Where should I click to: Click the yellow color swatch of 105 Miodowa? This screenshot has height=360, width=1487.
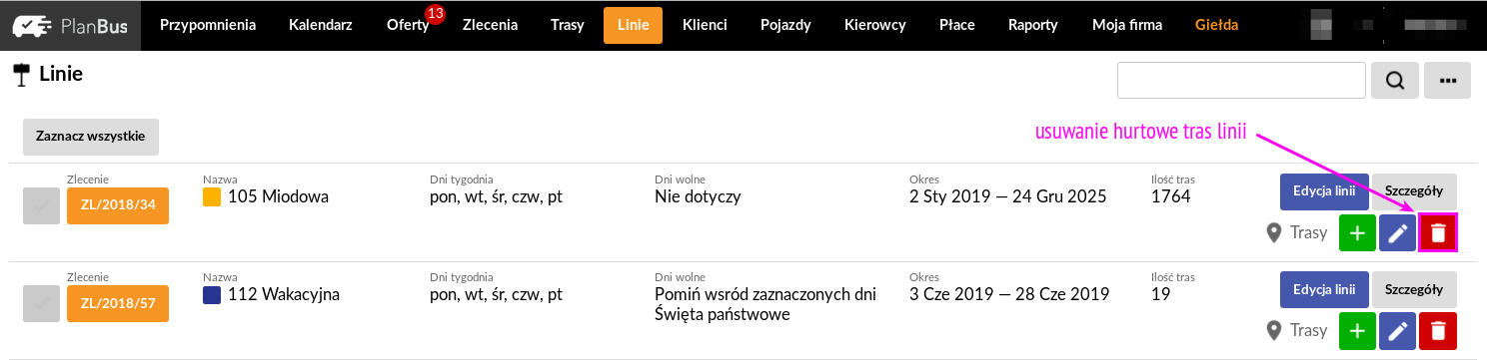[x=211, y=197]
